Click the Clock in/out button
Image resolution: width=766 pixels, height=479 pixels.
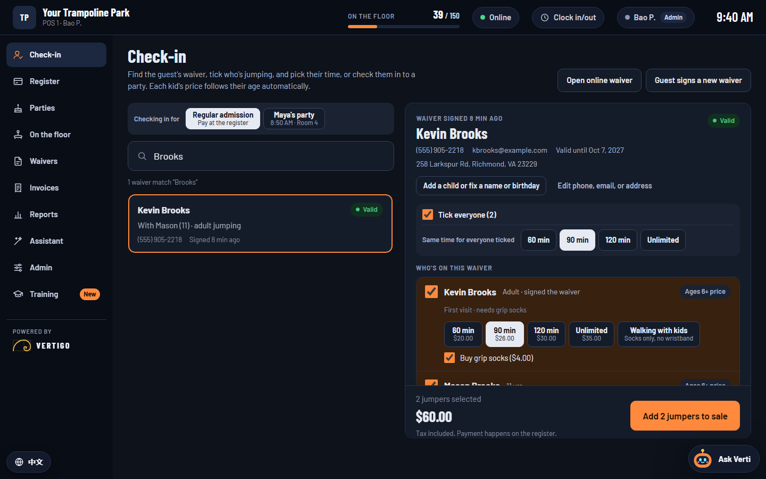[568, 18]
